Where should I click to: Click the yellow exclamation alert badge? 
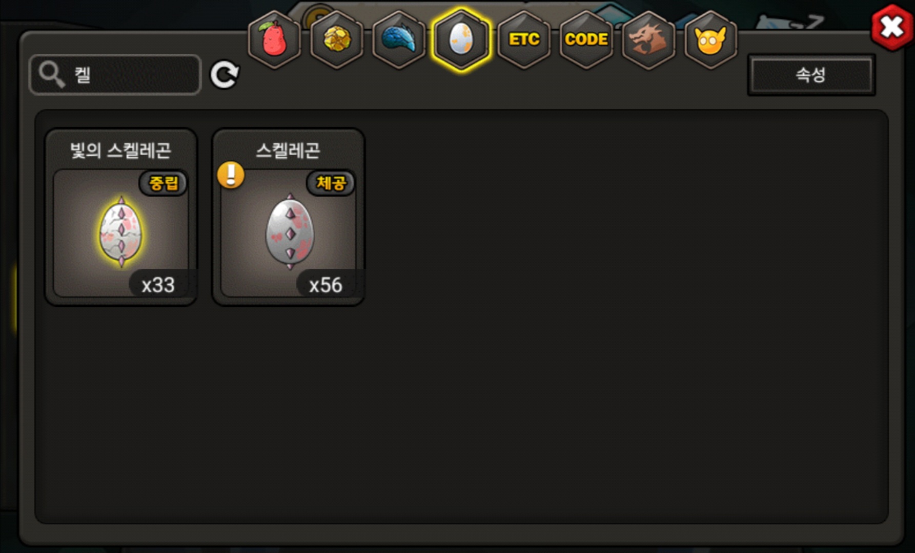231,175
